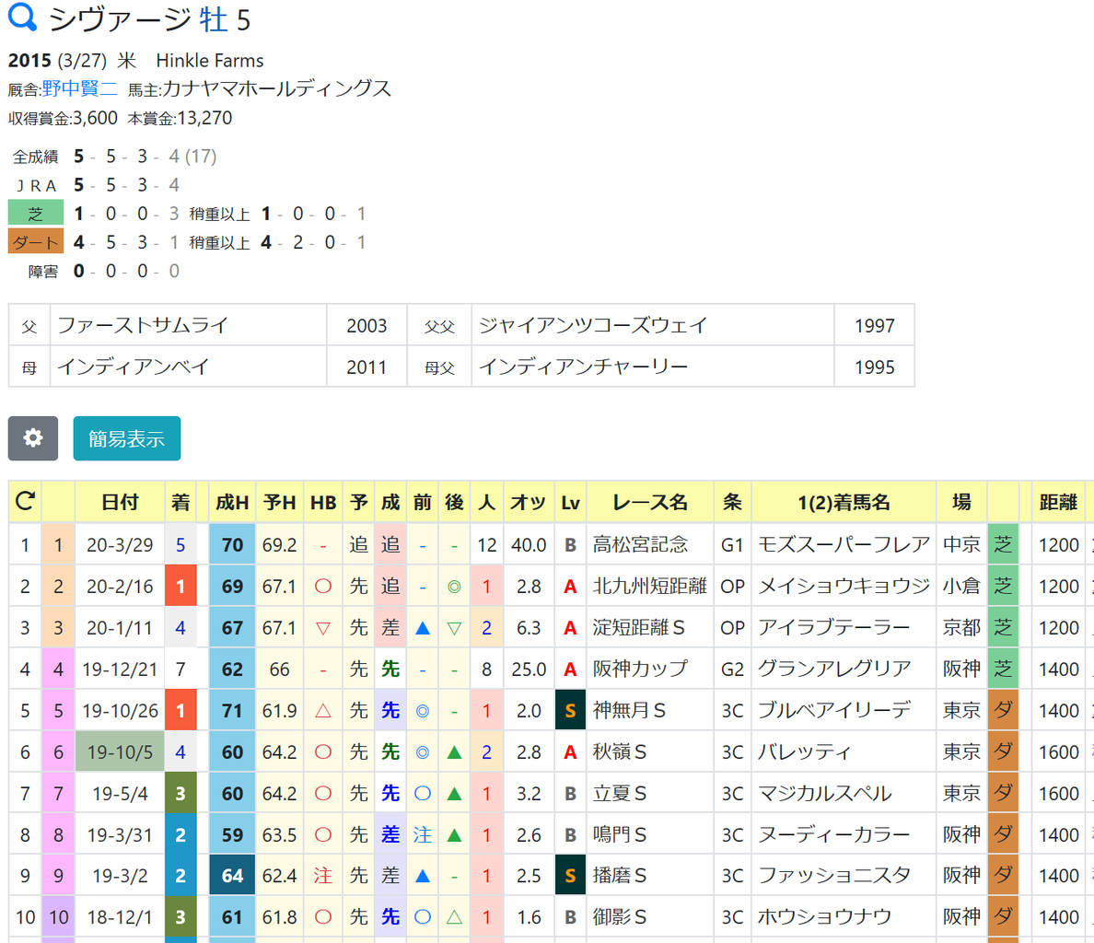Image resolution: width=1094 pixels, height=943 pixels.
Task: Click race name 北九州短距離
Action: (649, 586)
